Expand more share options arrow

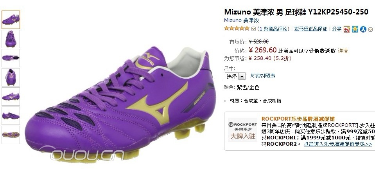click(x=370, y=29)
